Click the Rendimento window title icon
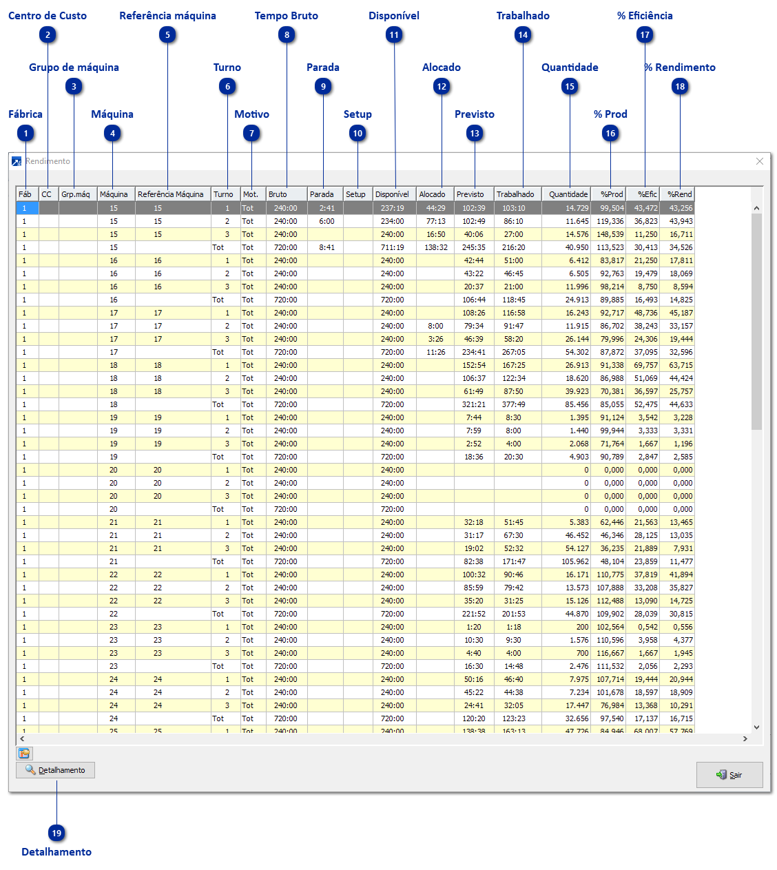Image resolution: width=777 pixels, height=870 pixels. (x=17, y=161)
